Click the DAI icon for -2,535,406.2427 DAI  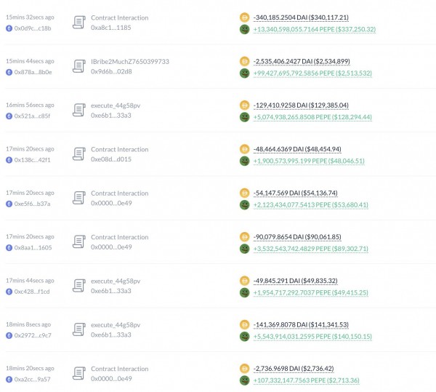[x=245, y=60]
